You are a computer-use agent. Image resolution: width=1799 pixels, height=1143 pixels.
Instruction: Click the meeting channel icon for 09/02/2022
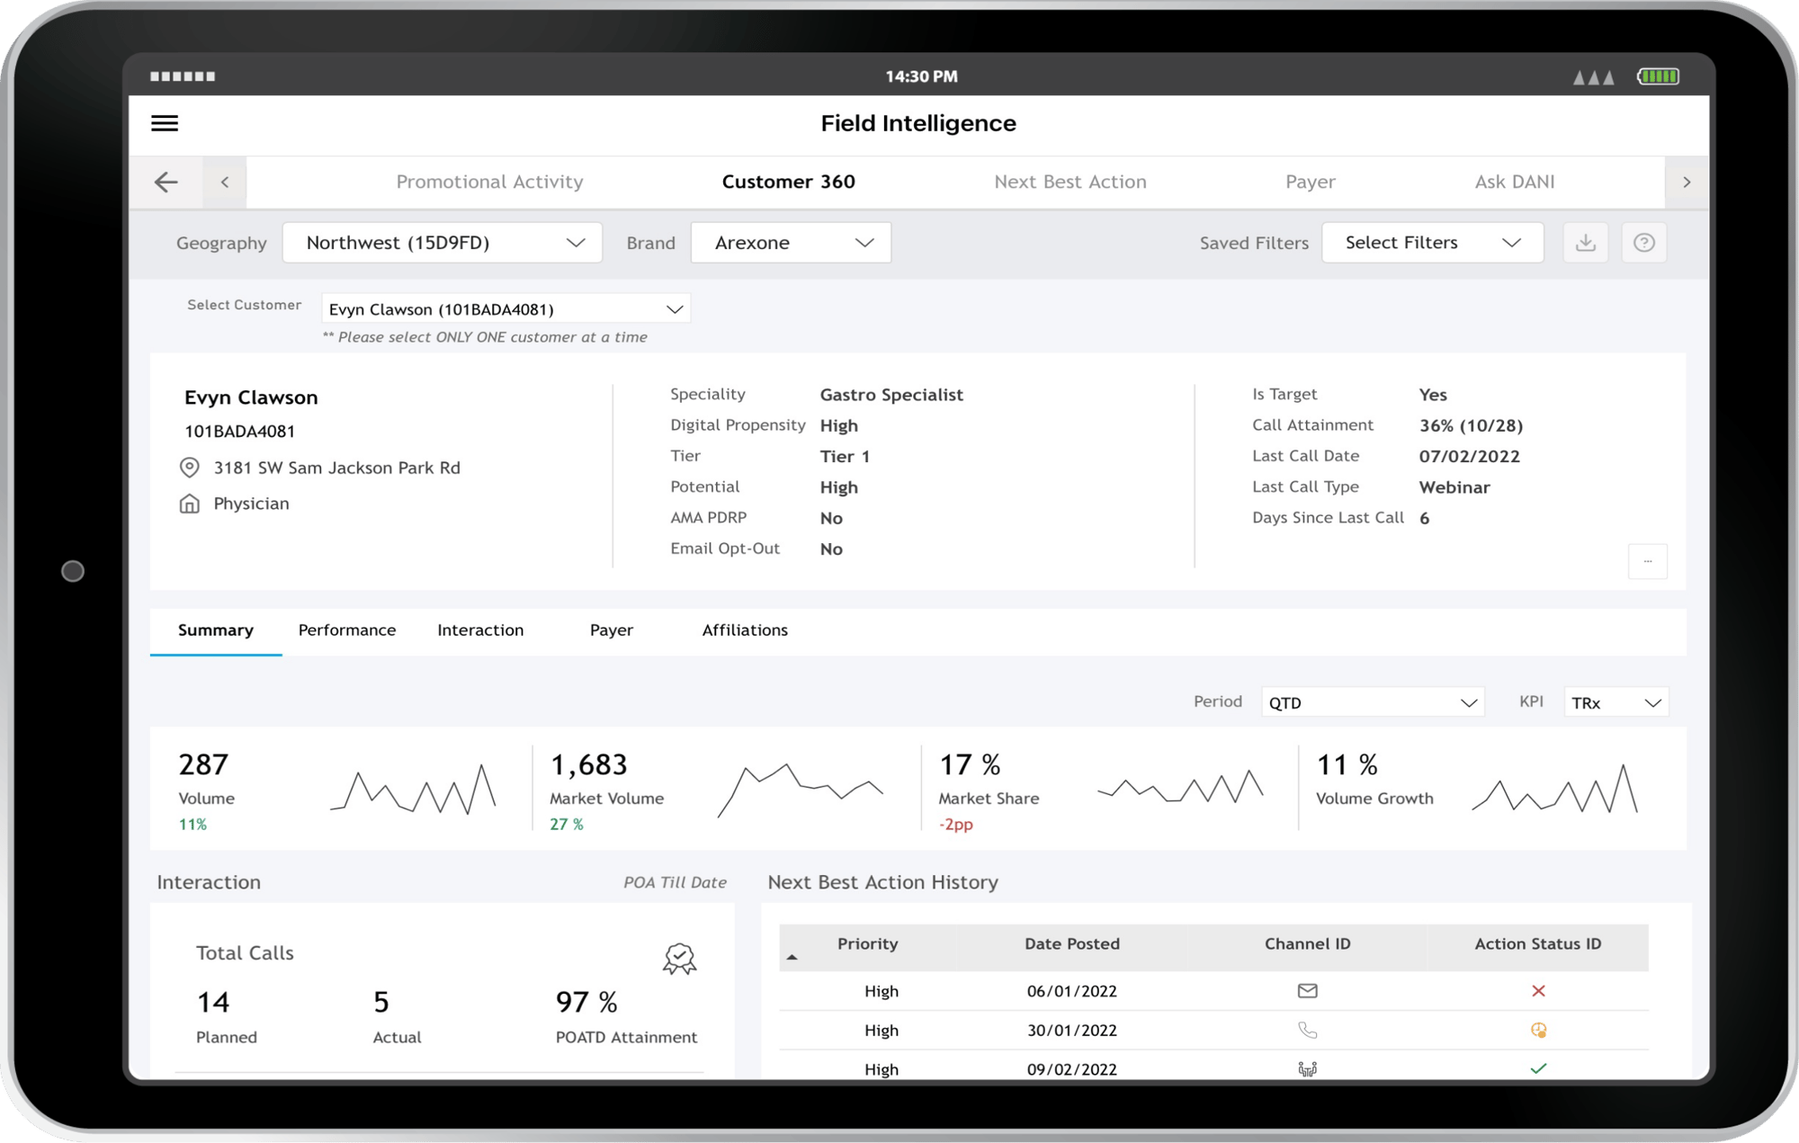point(1308,1069)
